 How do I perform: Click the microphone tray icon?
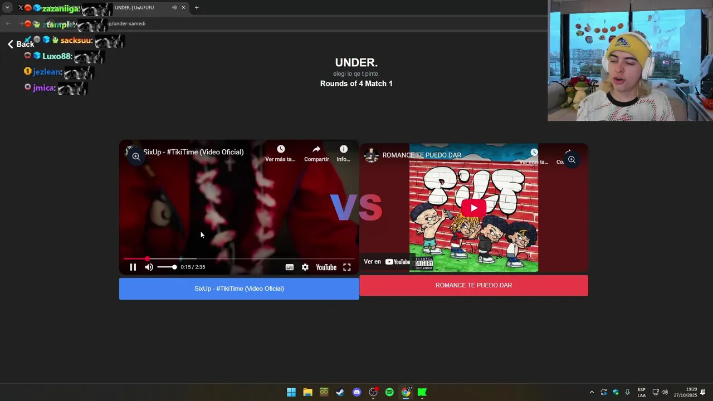[628, 392]
